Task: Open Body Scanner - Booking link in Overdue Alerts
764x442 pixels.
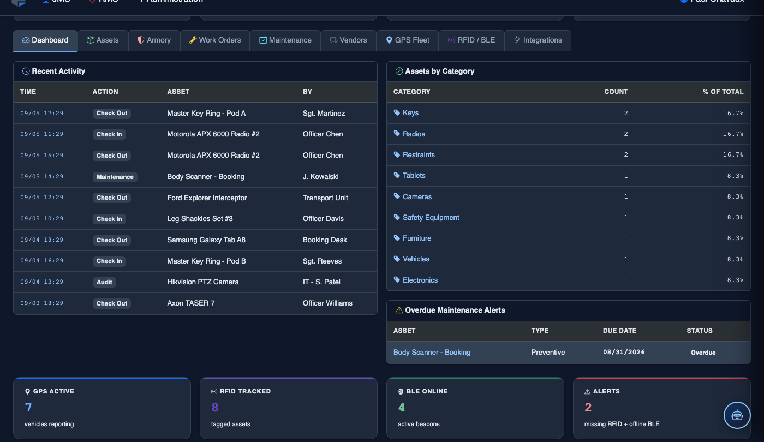Action: tap(432, 353)
